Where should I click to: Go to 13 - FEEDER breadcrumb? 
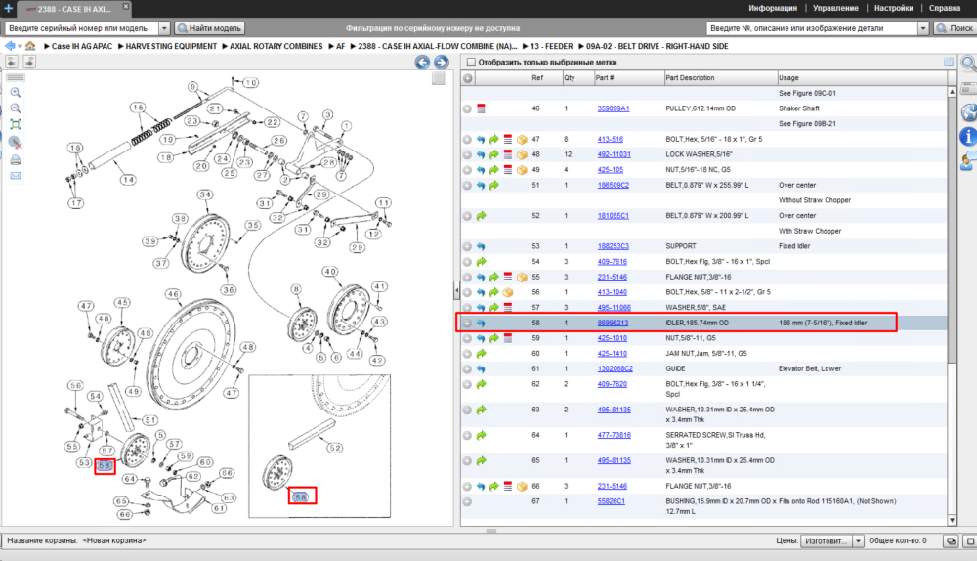551,46
